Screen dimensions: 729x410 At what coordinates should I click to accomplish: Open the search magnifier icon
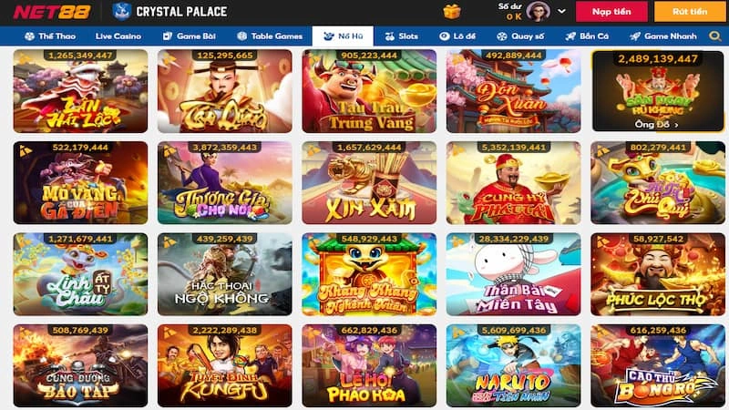(715, 36)
